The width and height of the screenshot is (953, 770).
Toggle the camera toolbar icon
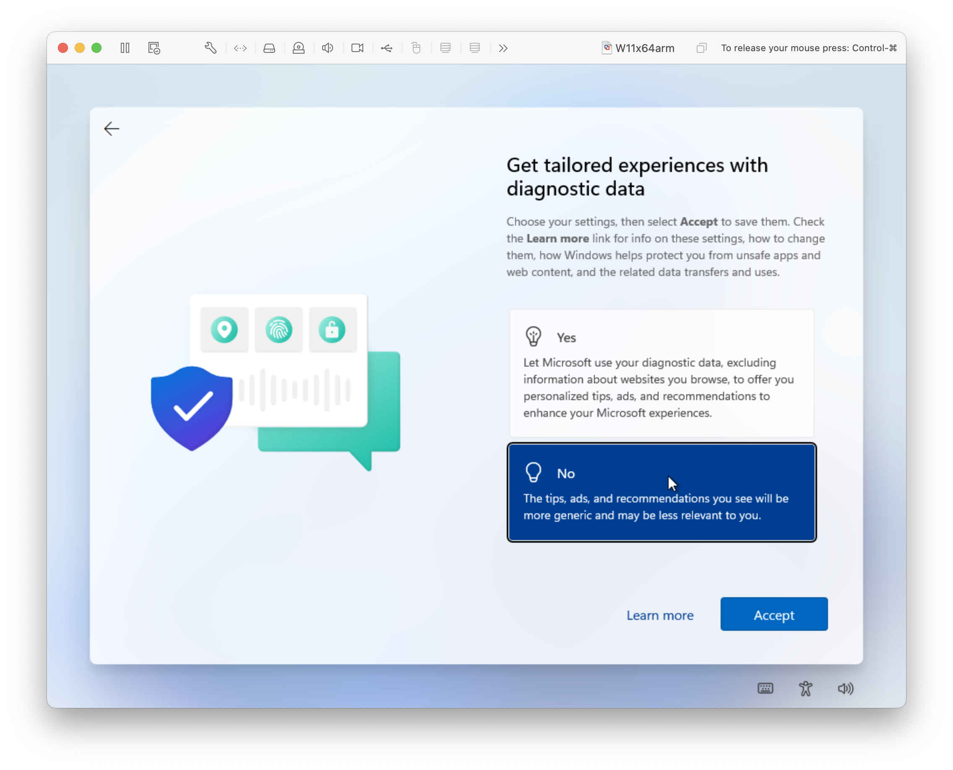point(357,48)
